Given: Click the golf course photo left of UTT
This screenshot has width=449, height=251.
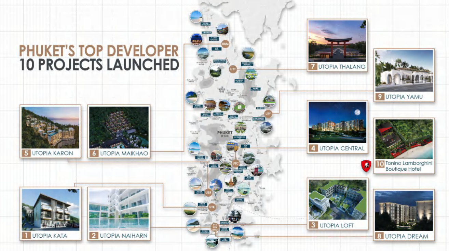Looking at the screenshot, I should pyautogui.click(x=215, y=71).
